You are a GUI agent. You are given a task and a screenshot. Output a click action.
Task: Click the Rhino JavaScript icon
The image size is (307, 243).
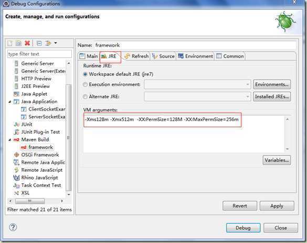[x=16, y=178]
